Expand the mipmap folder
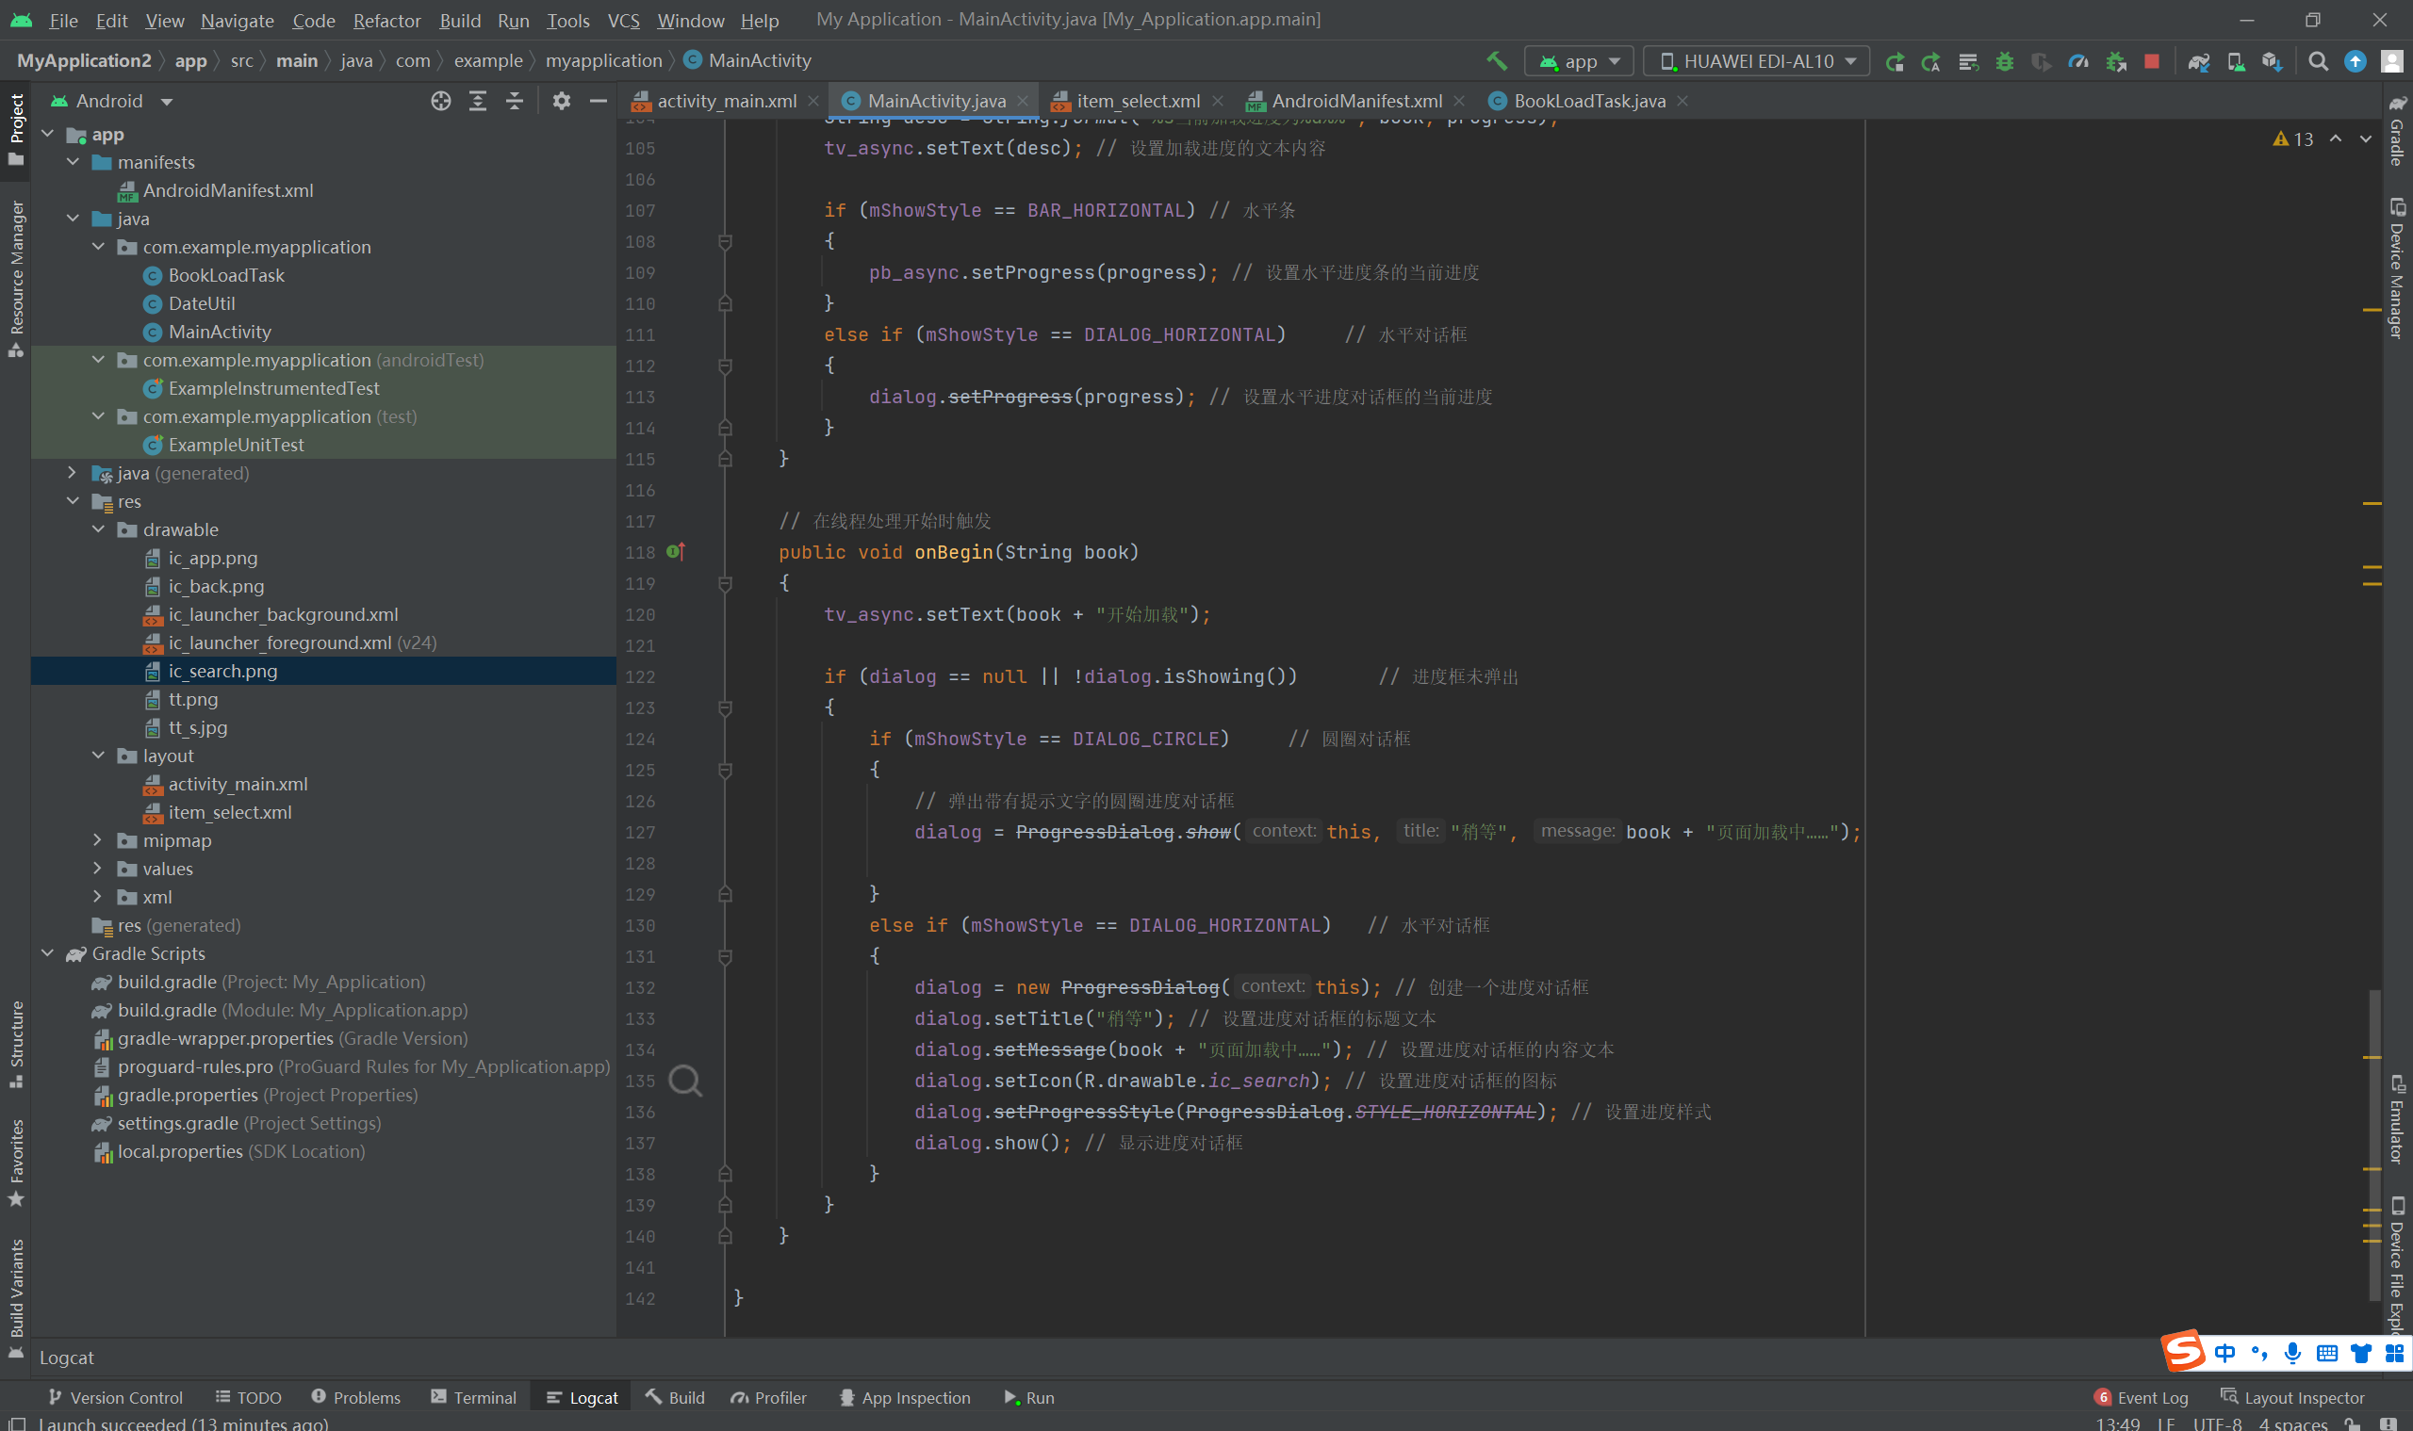 click(98, 840)
